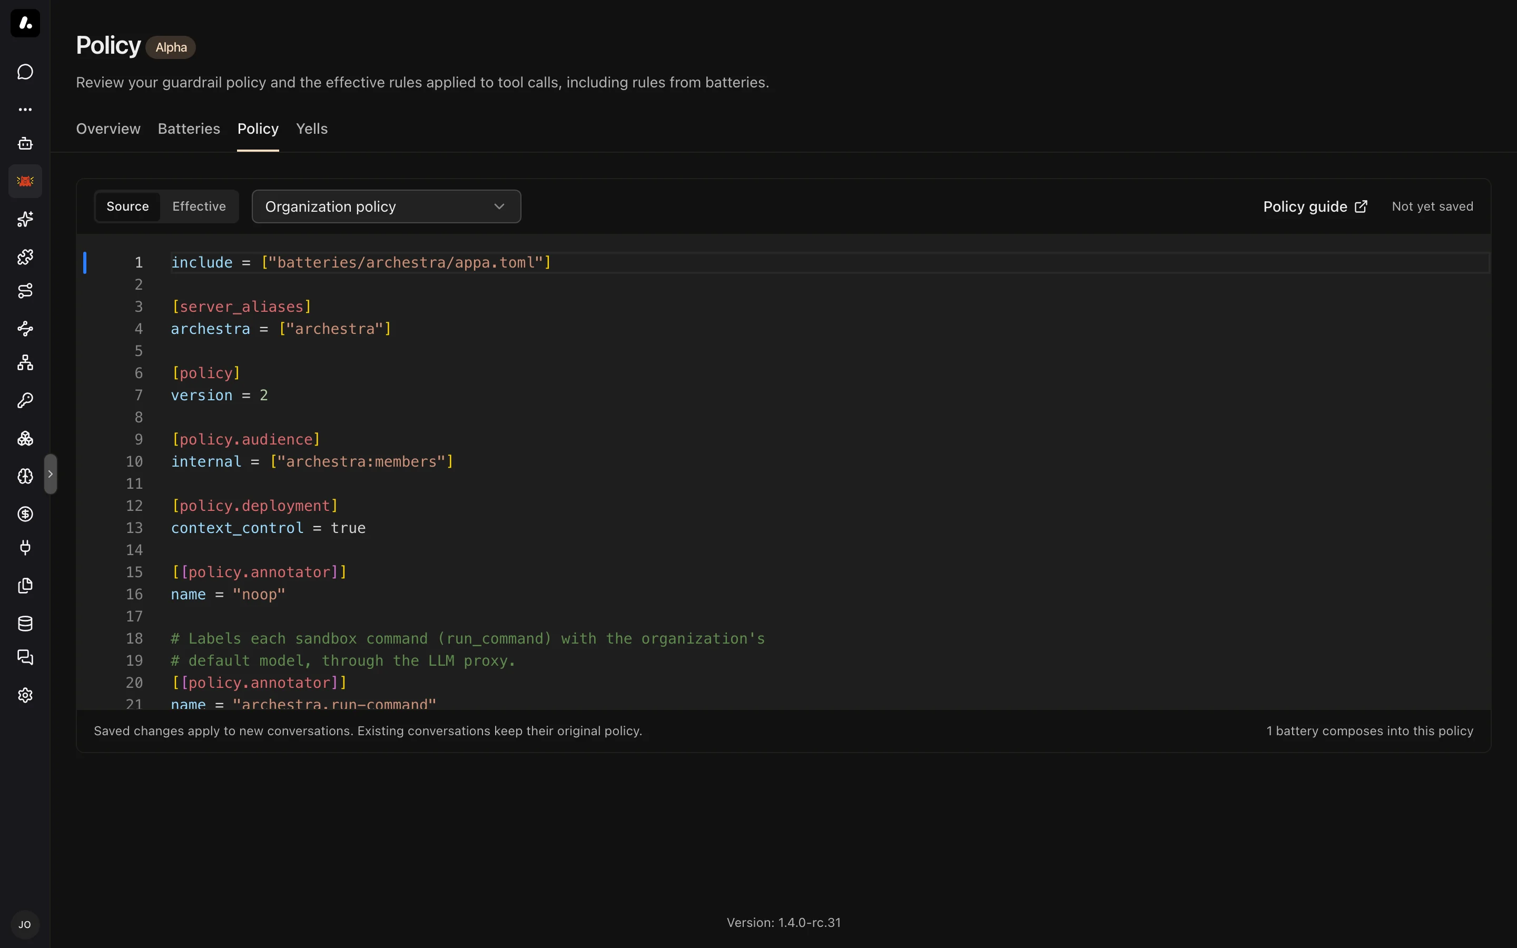This screenshot has width=1517, height=948.
Task: Open the Policy guide link
Action: [x=1315, y=206]
